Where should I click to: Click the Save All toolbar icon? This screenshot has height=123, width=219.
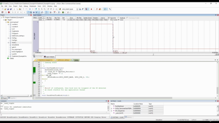pos(11,9)
